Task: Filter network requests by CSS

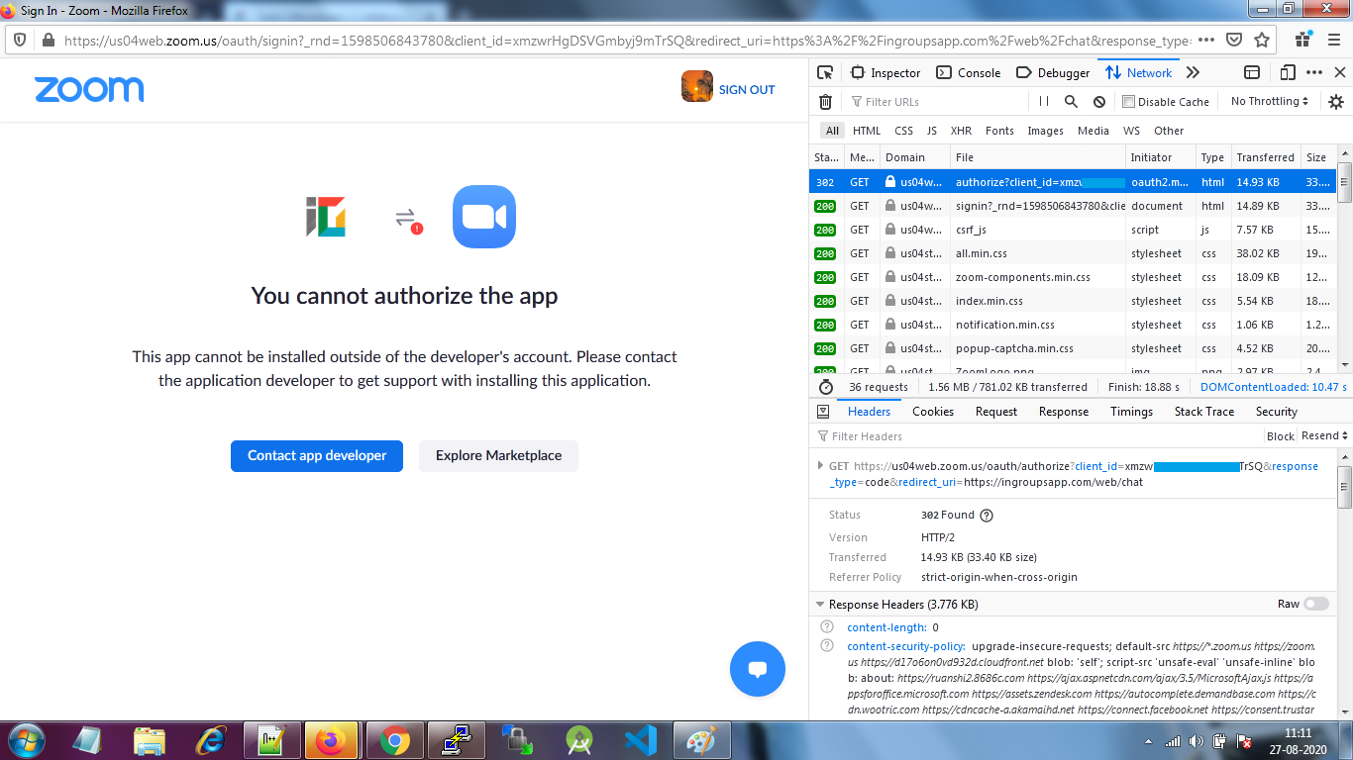Action: point(903,131)
